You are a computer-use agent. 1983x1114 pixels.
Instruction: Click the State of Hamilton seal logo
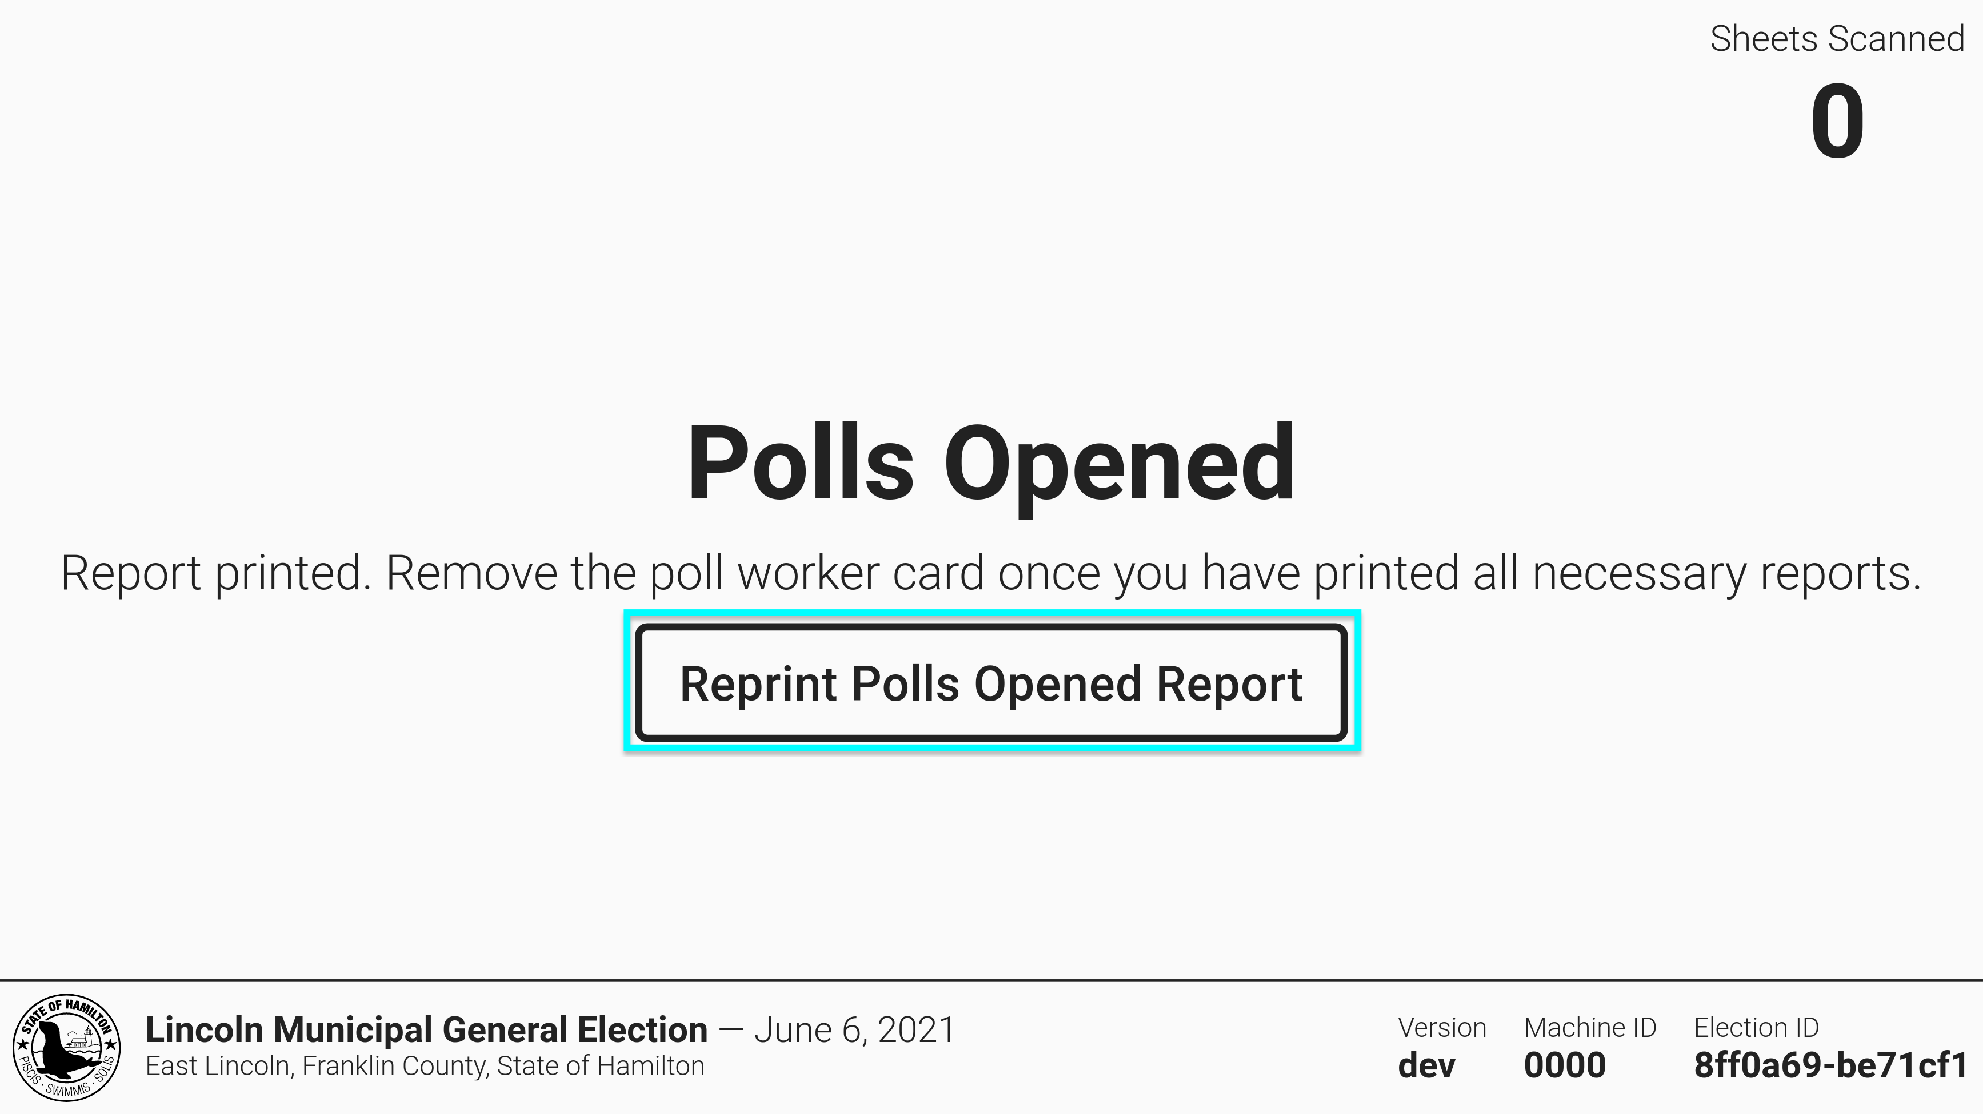(x=66, y=1047)
